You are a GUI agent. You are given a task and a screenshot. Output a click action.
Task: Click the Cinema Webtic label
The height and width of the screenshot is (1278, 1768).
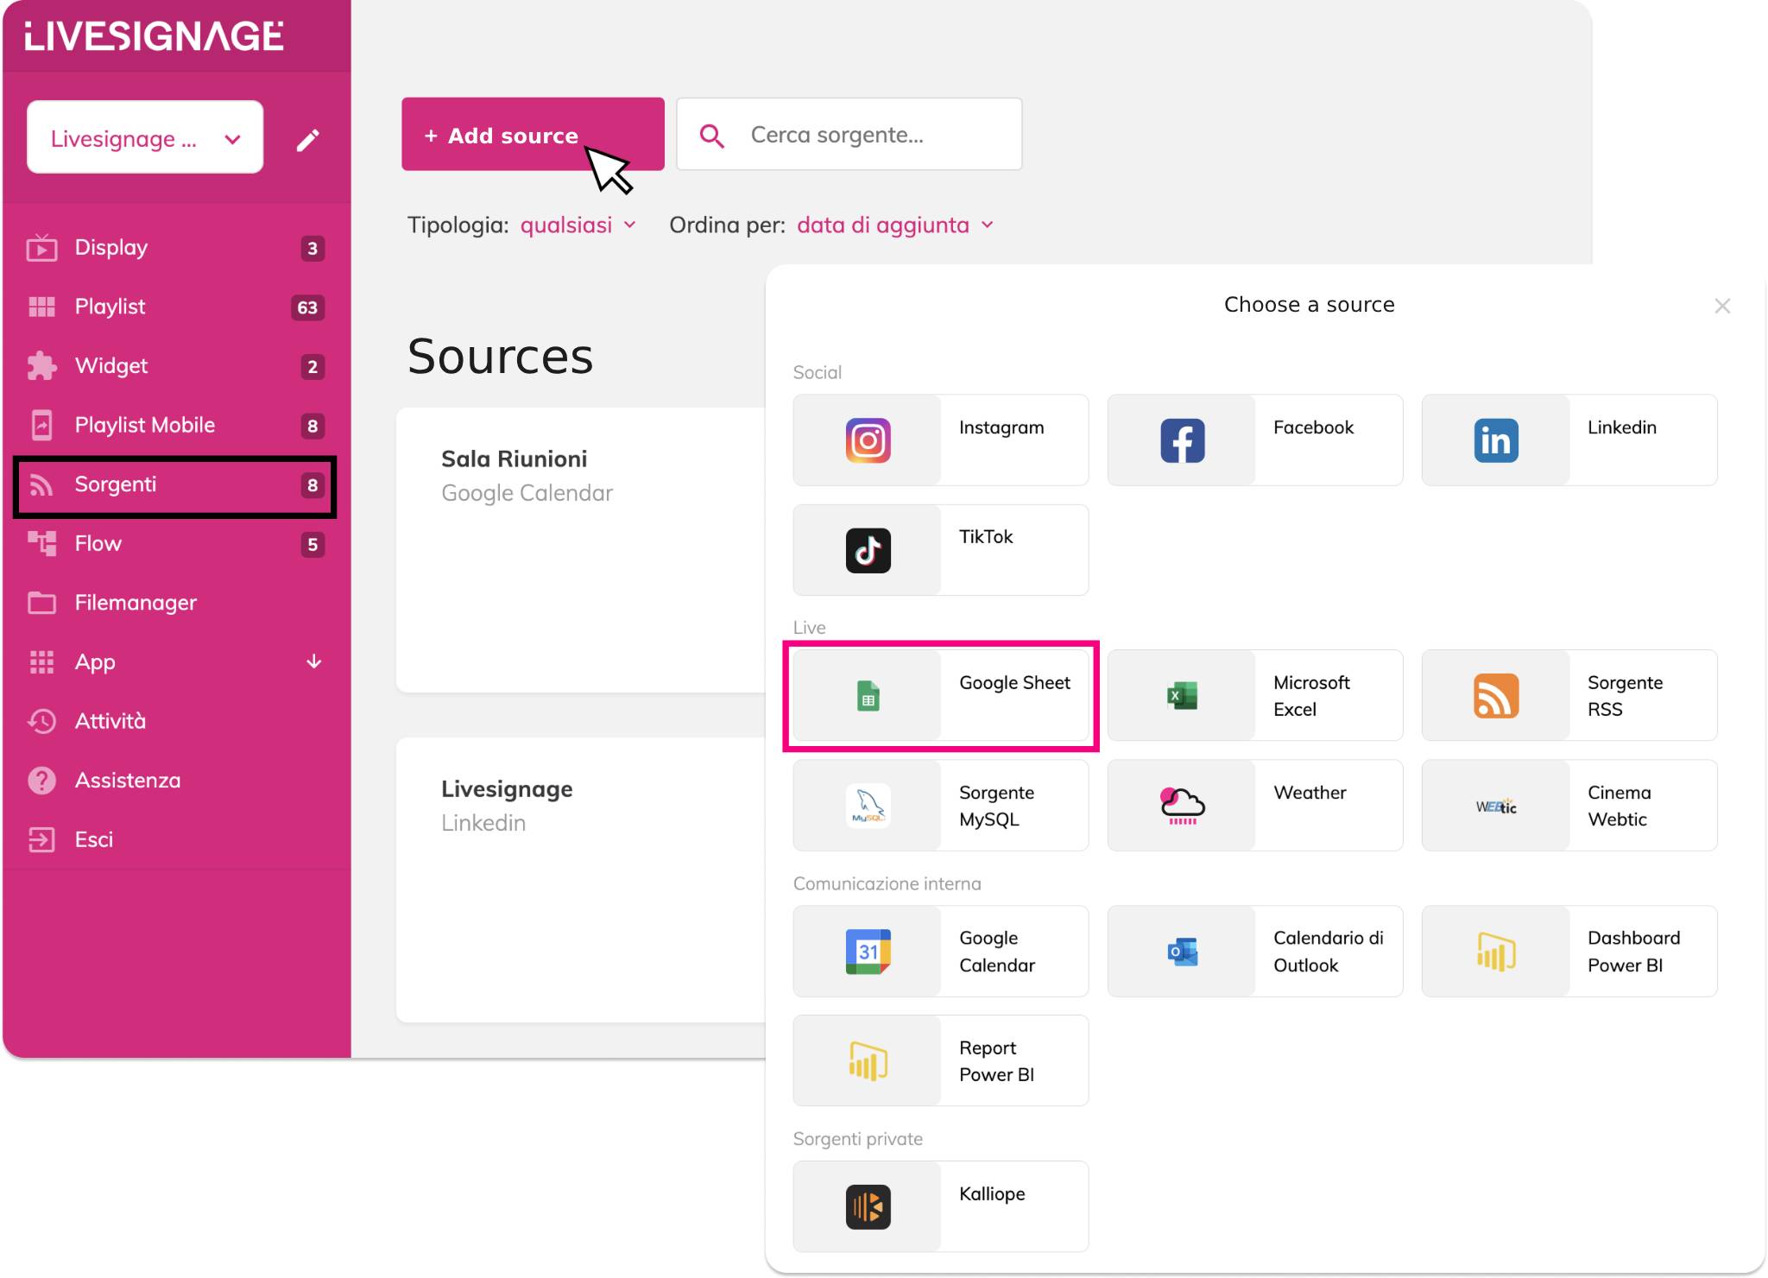[1619, 806]
